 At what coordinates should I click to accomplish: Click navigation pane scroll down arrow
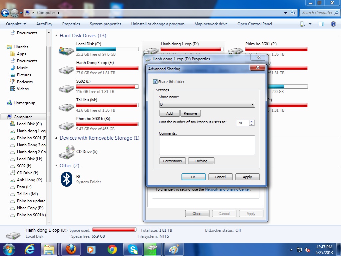(49, 222)
